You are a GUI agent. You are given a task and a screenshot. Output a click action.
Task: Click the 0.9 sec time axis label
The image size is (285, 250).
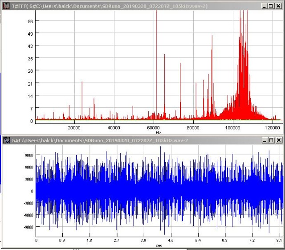[x=62, y=240]
